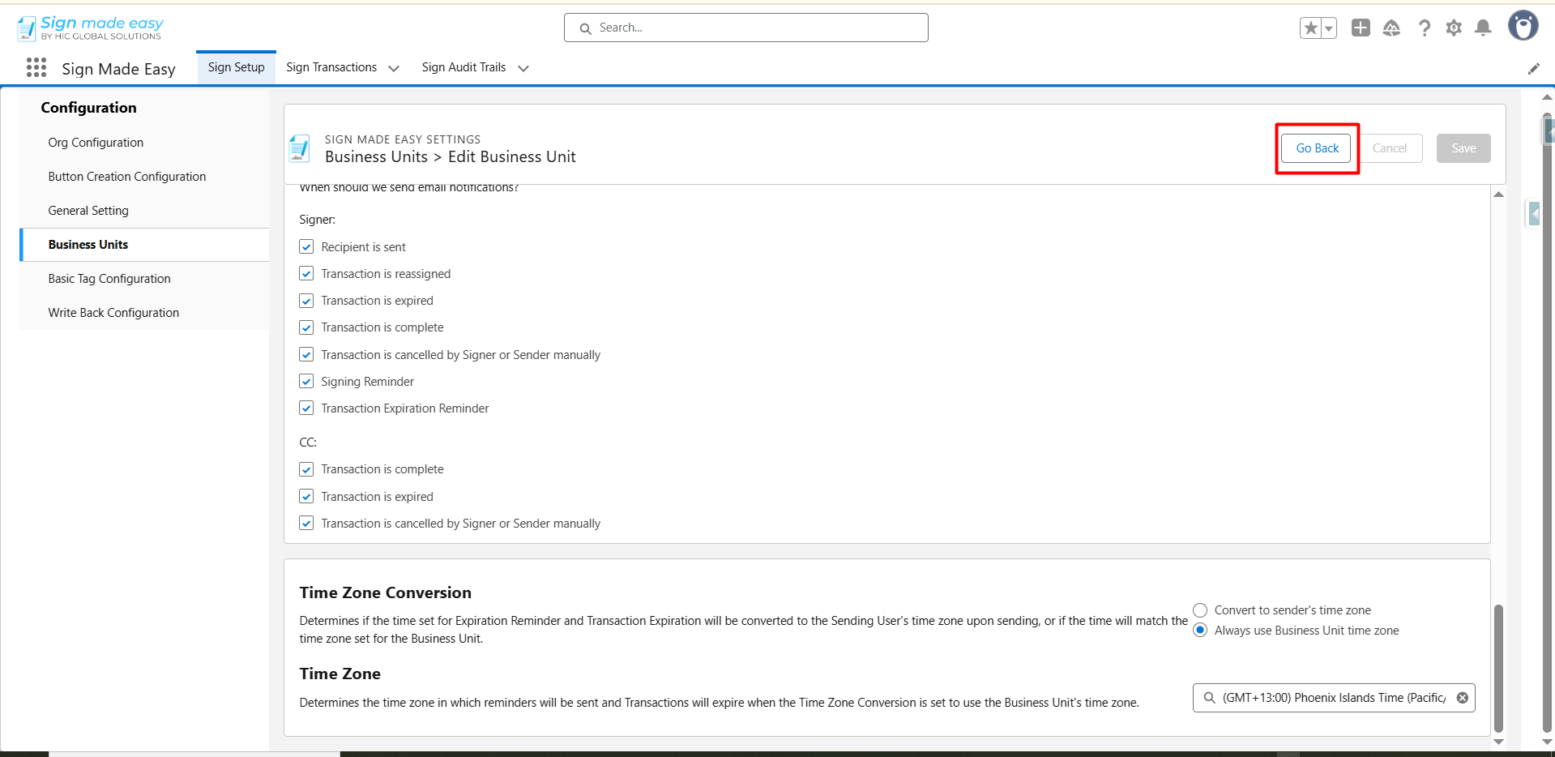Clear the selected time zone value
Screen dimensions: 1555x757
click(1463, 698)
